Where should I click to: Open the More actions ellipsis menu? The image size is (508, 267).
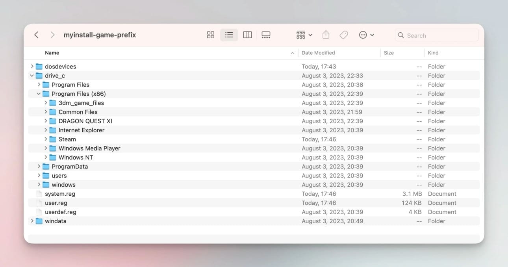tap(366, 35)
